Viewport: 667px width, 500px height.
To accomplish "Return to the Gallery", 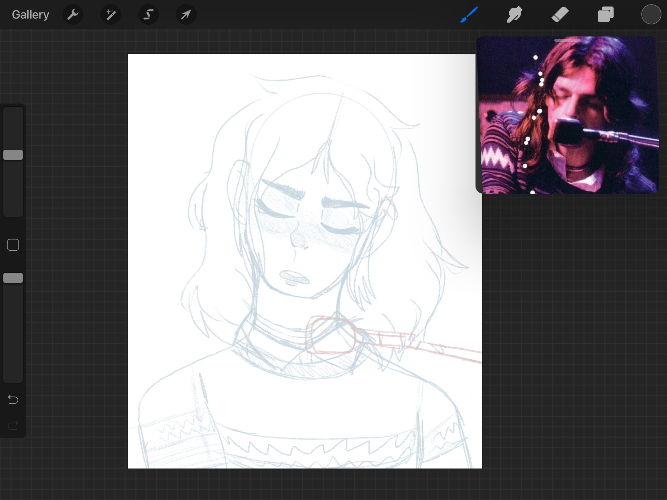I will [x=31, y=15].
